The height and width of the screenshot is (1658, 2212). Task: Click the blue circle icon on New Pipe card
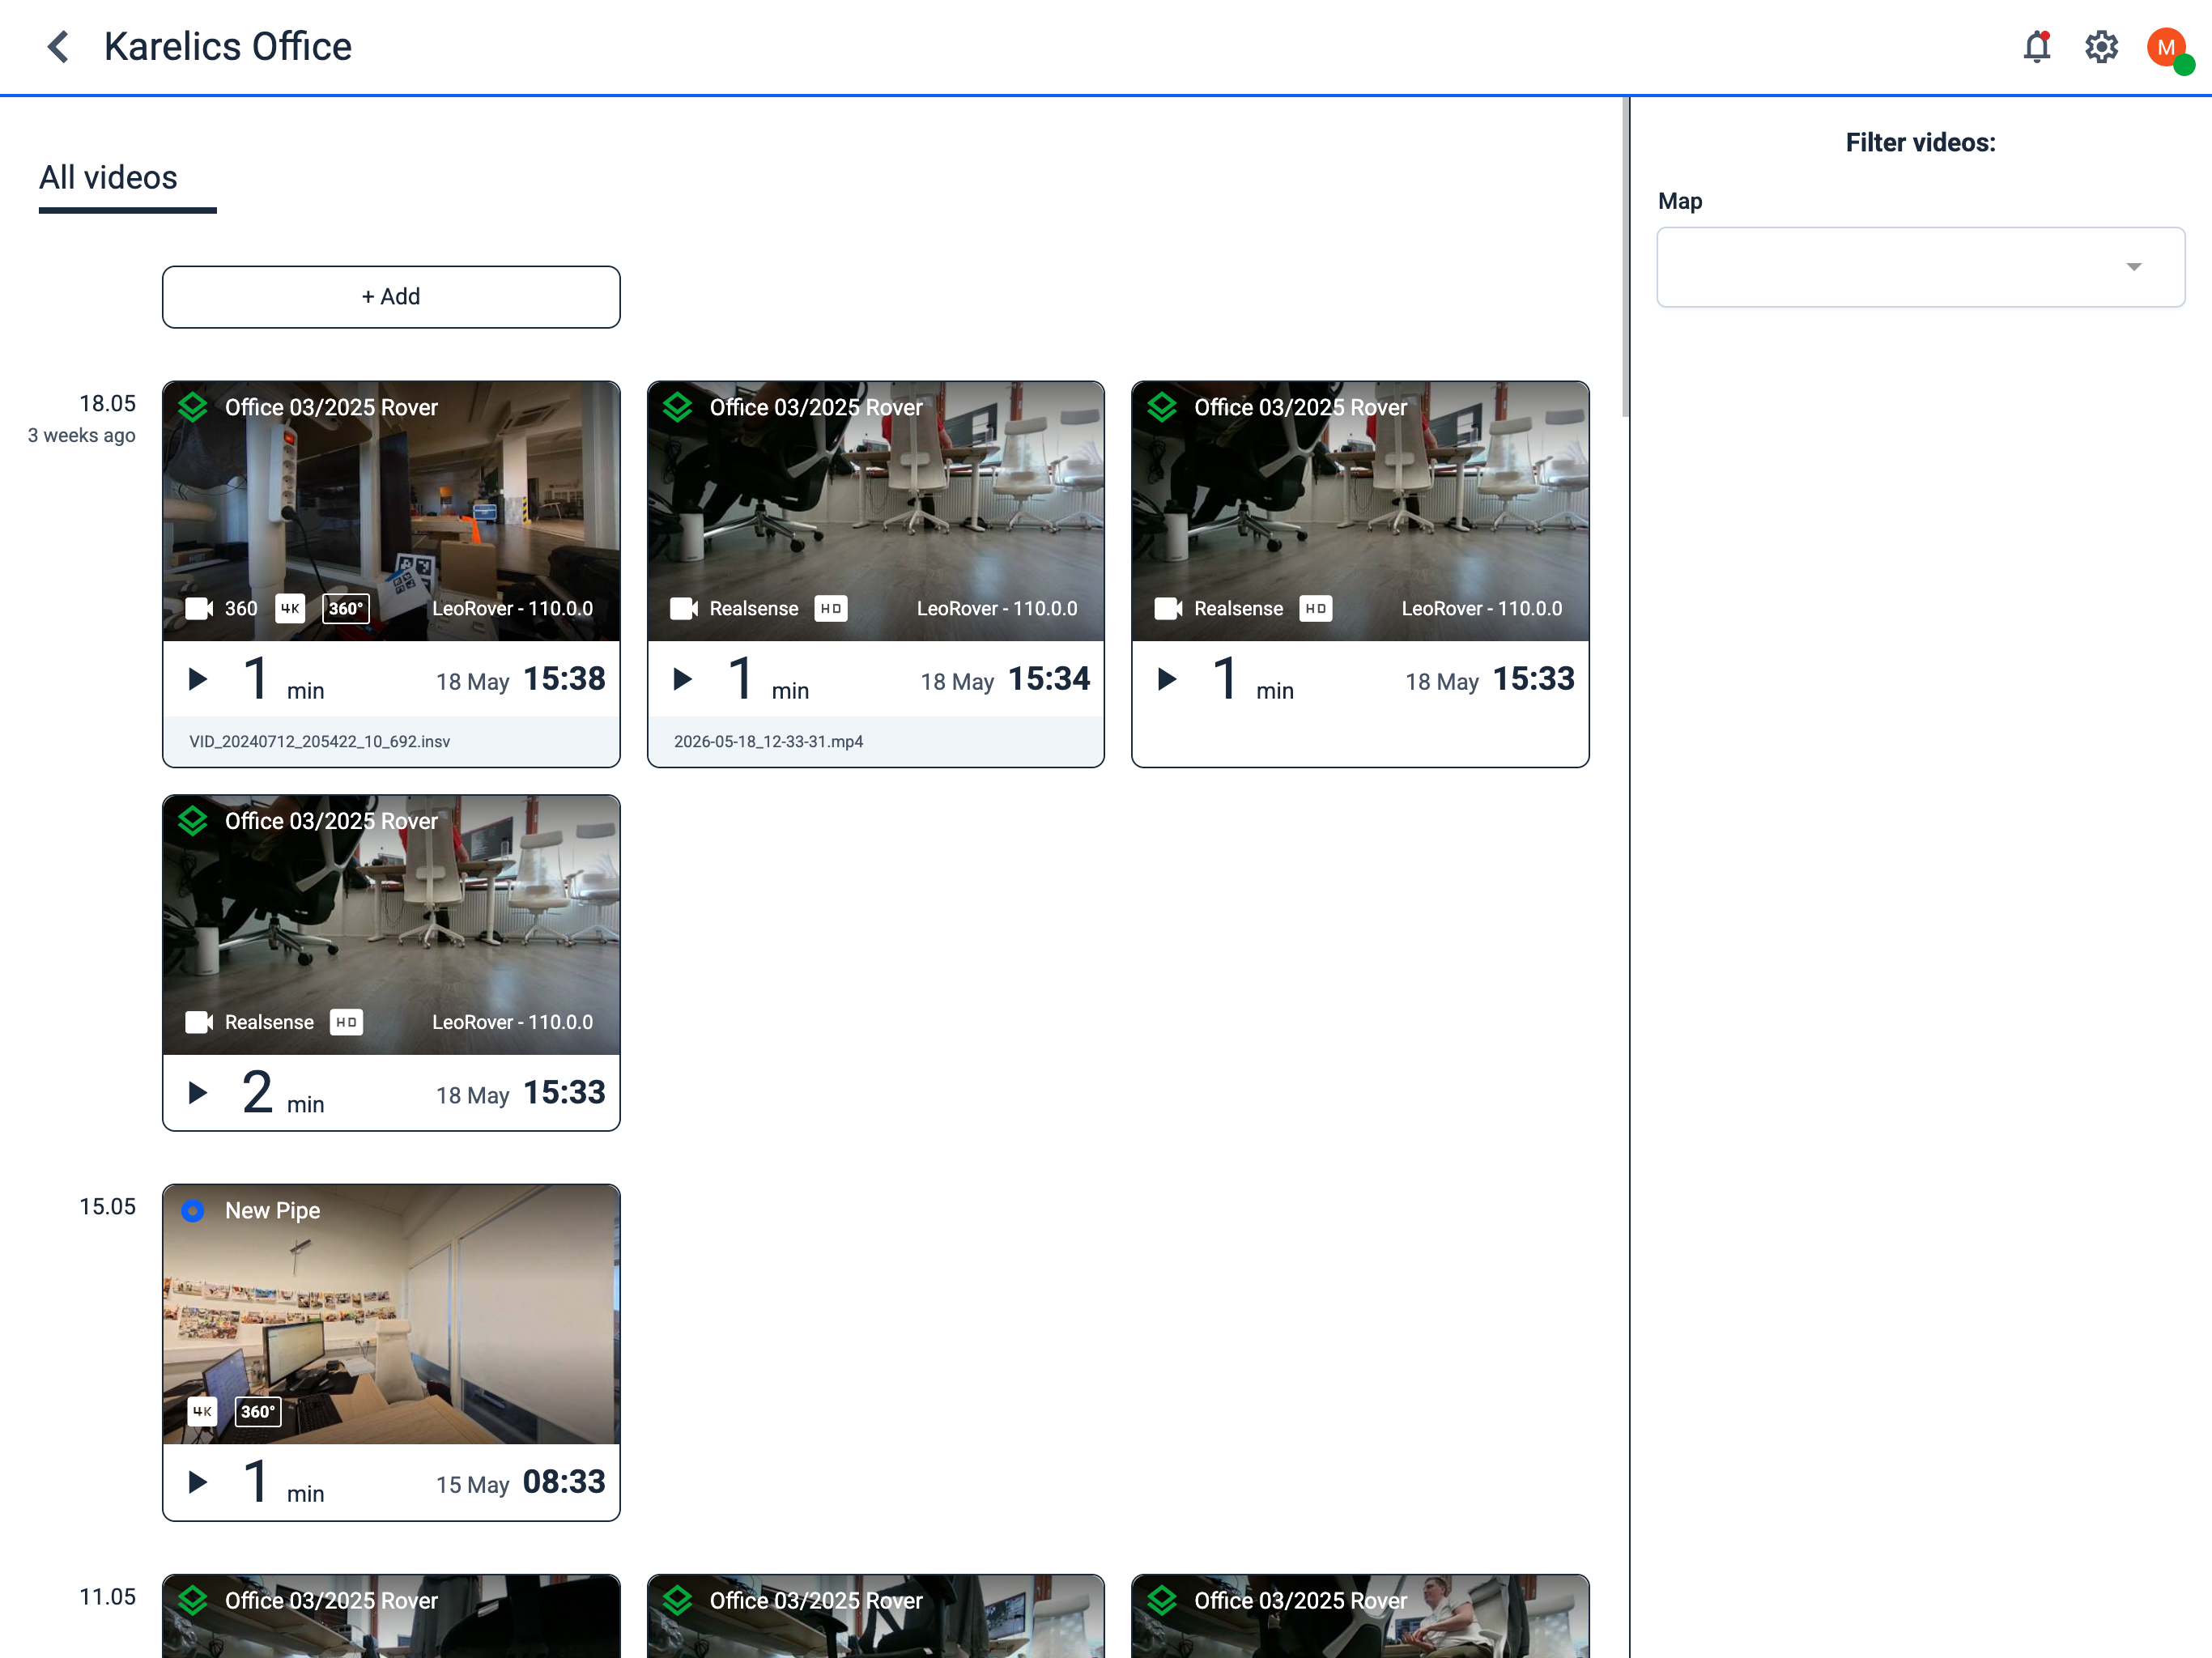pos(193,1211)
